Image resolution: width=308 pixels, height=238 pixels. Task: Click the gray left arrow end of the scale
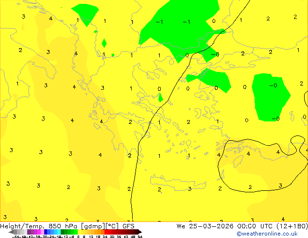coord(11,232)
